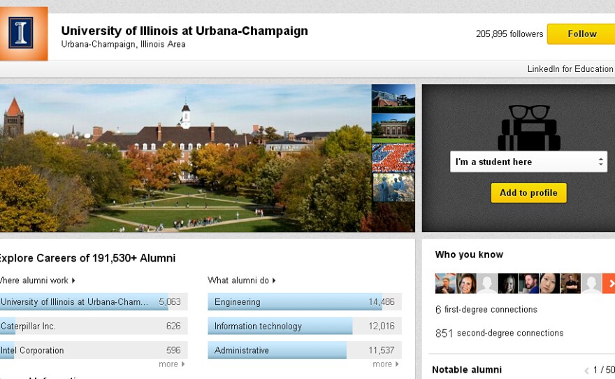Select the Engineering alumni bar
The image size is (615, 379).
[x=304, y=302]
